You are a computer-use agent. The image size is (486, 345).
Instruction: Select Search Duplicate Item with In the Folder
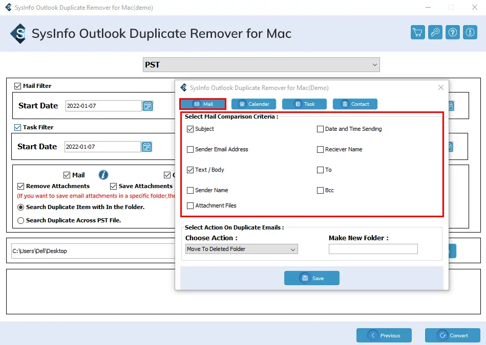coord(21,207)
